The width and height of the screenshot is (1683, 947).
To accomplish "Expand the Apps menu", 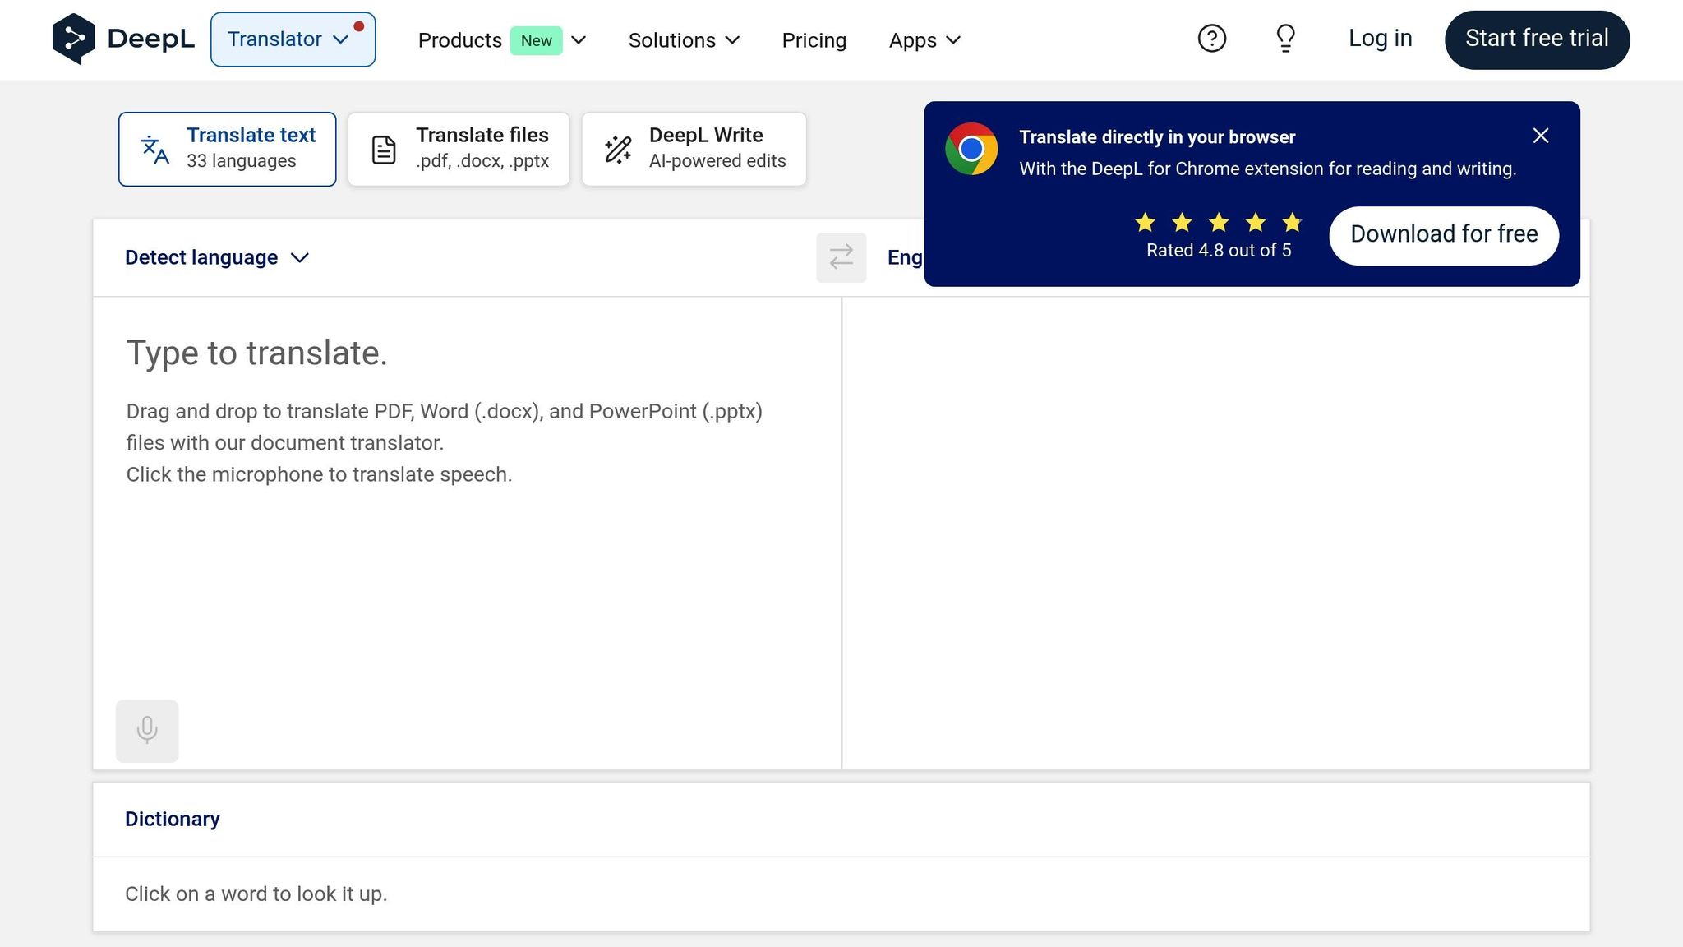I will click(924, 40).
